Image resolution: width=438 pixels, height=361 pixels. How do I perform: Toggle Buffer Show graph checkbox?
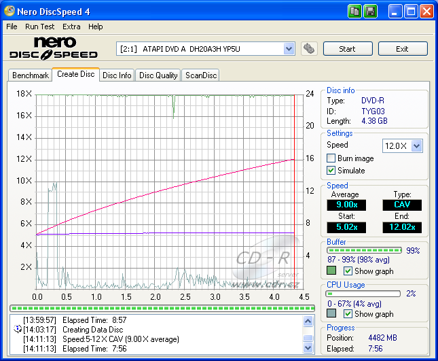point(348,271)
